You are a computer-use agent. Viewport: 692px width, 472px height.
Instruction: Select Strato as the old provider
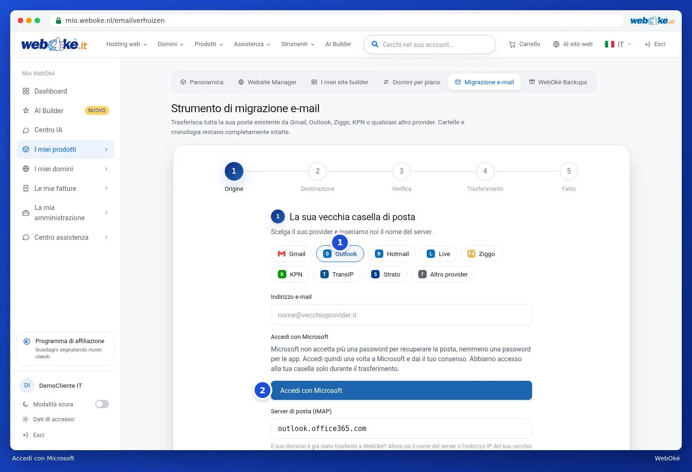(x=386, y=274)
